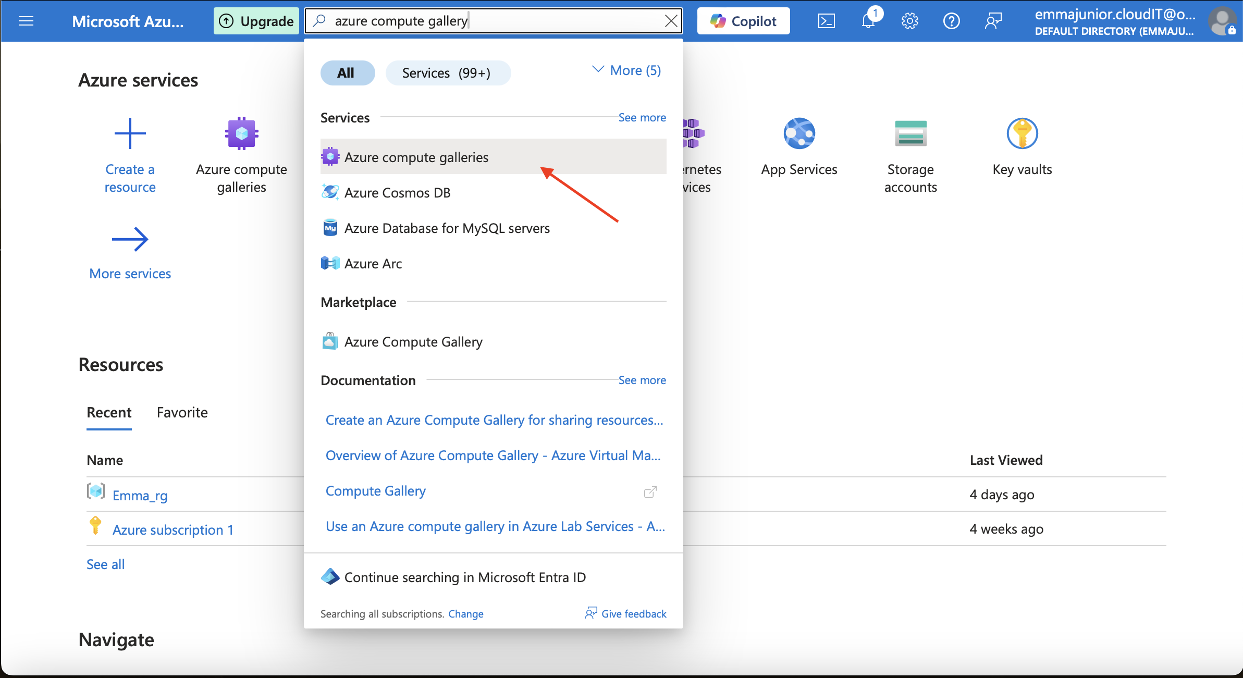Open the Azure Compute Gallery Marketplace item
1243x678 pixels.
[493, 341]
